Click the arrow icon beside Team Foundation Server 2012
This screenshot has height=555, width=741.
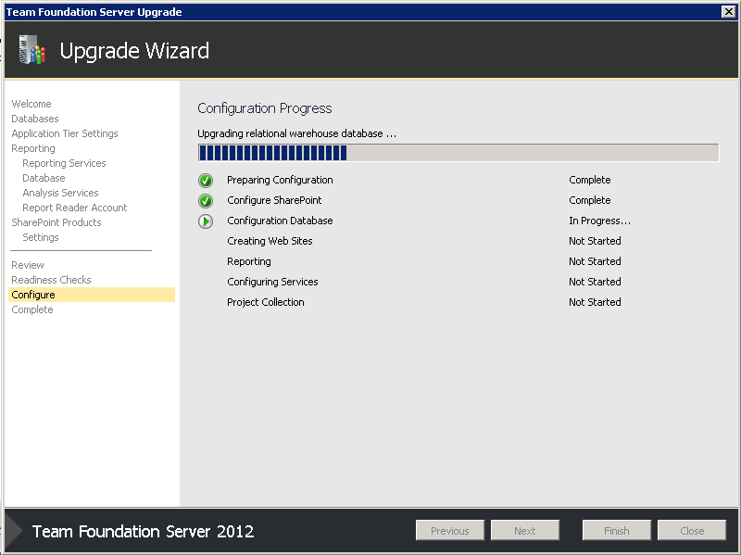tap(14, 531)
